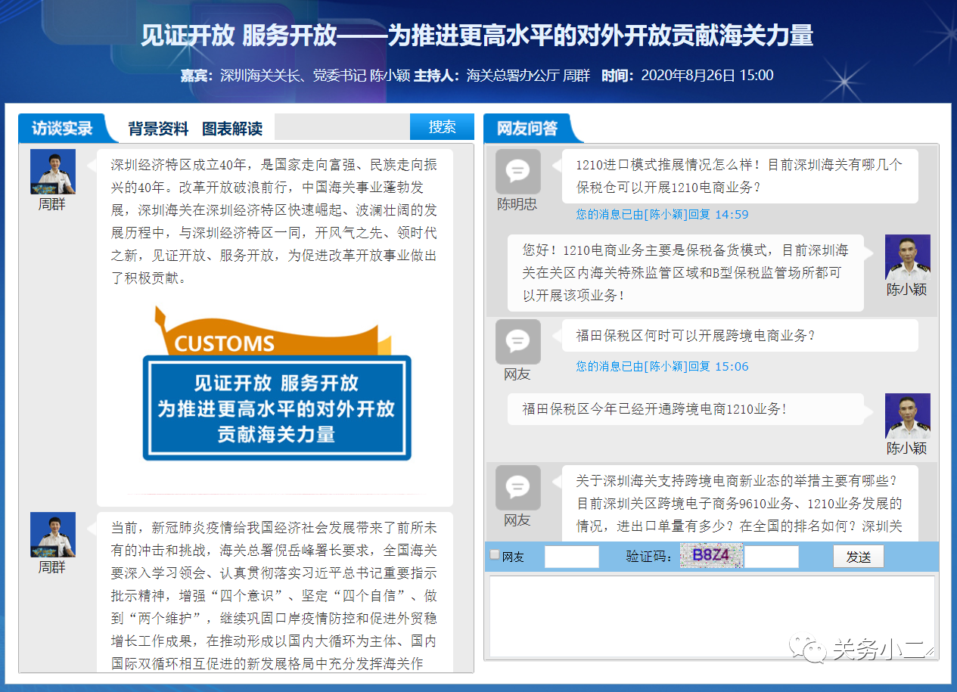
Task: Click the paragraph starting 深圳经济特区成立40年
Action: (274, 222)
